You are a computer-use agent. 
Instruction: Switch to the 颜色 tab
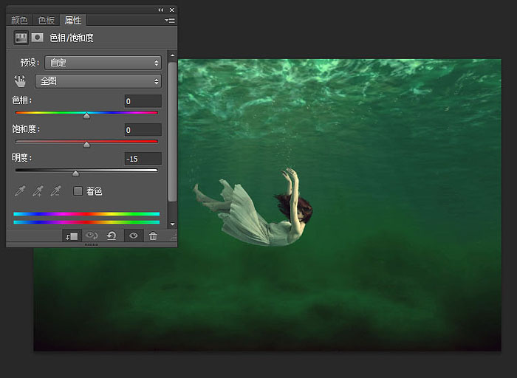tap(19, 21)
